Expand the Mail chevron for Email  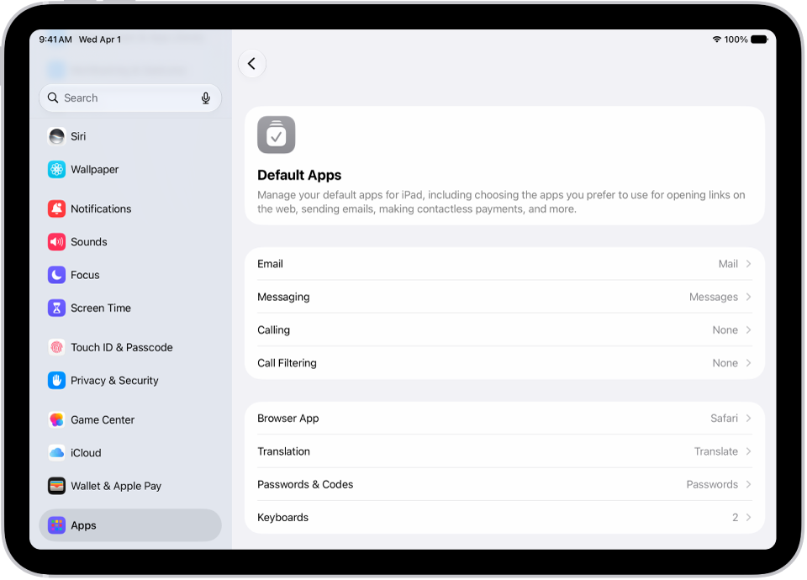click(748, 264)
